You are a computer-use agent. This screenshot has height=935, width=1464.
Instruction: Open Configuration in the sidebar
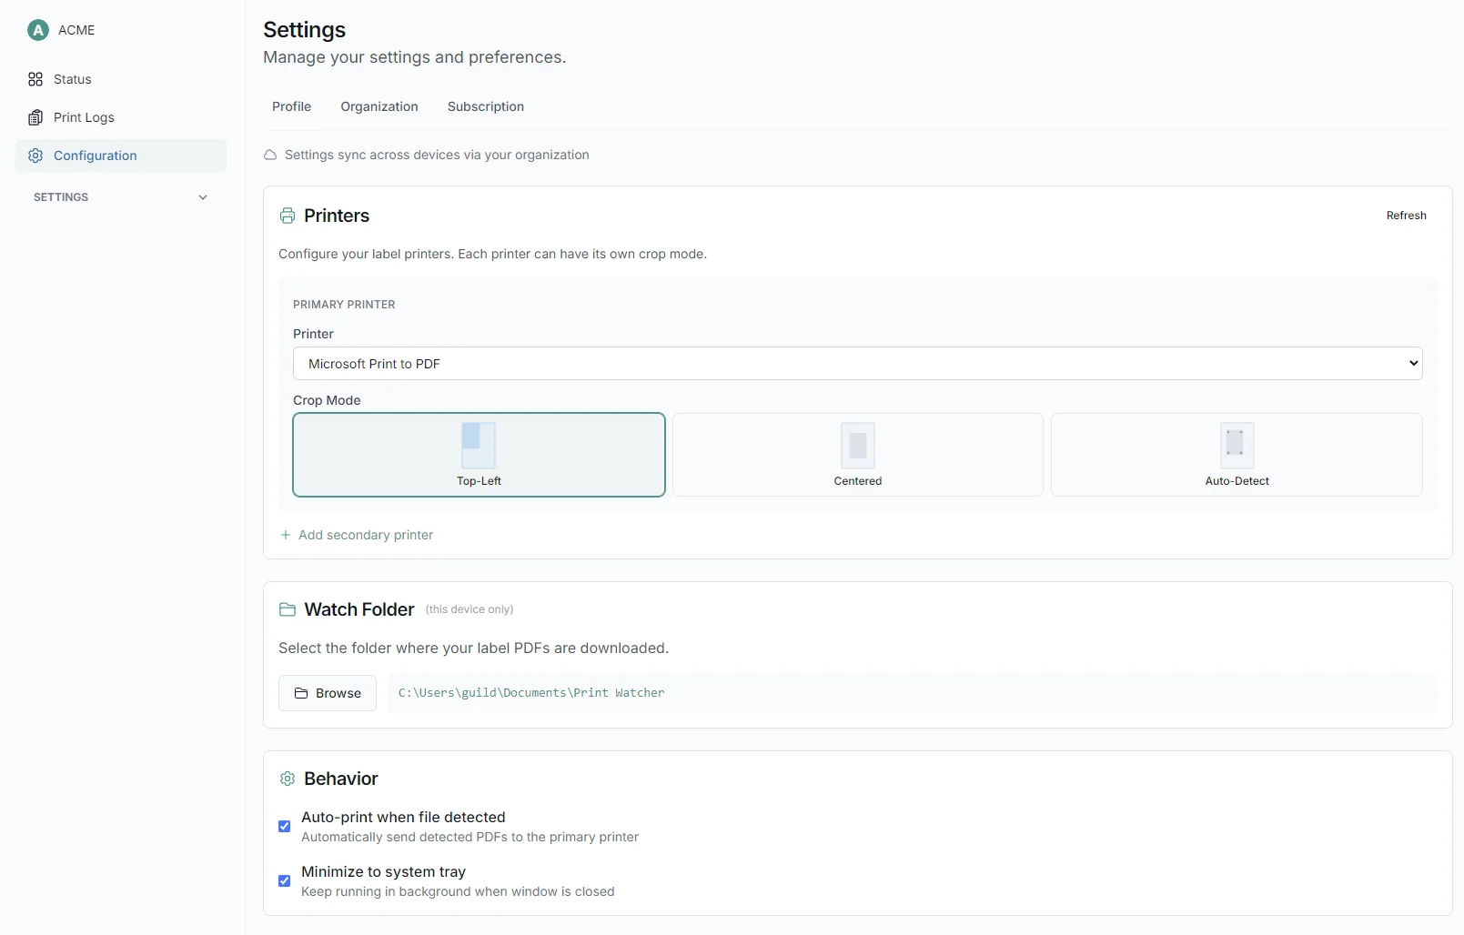tap(121, 156)
